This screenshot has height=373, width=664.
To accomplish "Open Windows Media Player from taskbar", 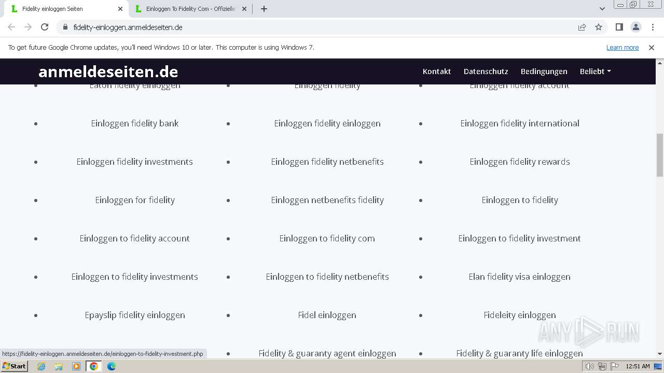I will (76, 366).
